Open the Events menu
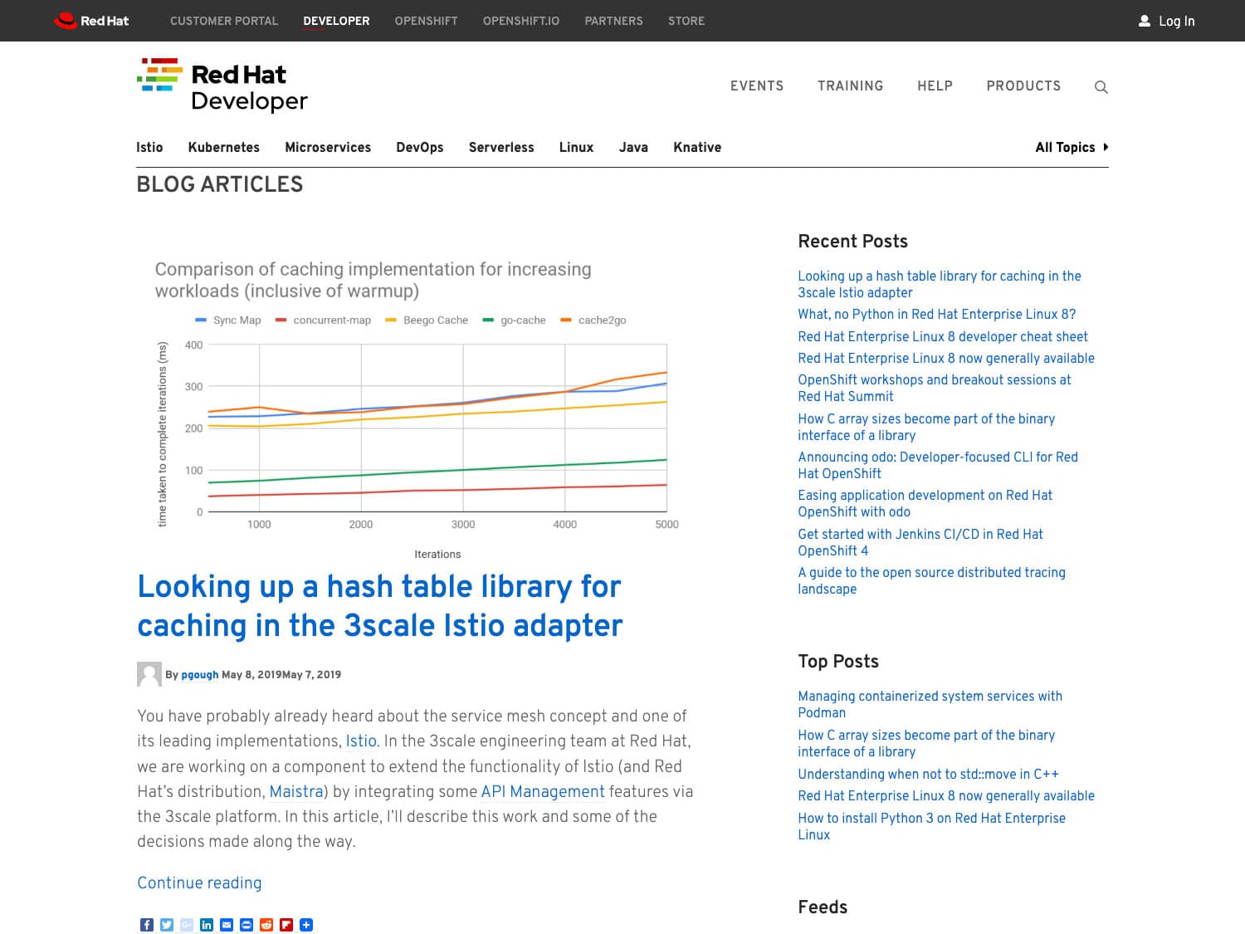 [x=757, y=86]
